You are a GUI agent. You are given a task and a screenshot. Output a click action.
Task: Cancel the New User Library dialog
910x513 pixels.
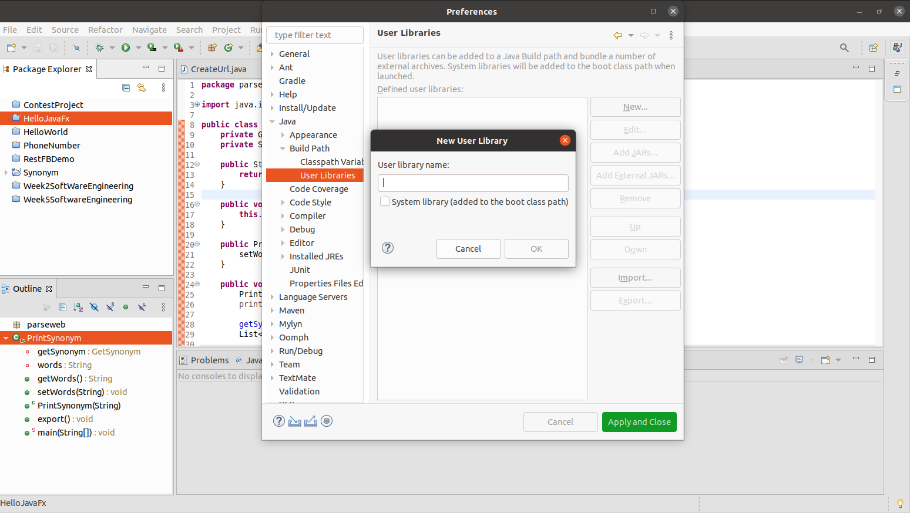tap(468, 249)
